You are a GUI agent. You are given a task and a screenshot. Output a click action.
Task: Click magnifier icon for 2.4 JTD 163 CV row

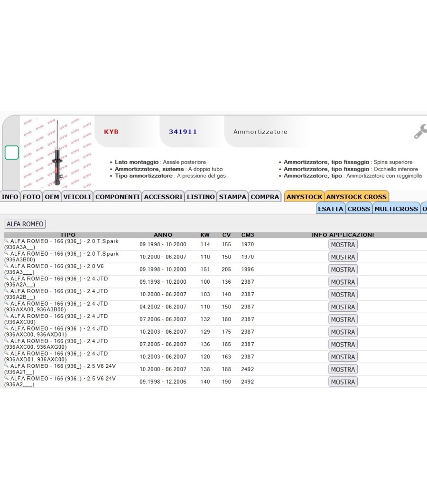pos(6,353)
